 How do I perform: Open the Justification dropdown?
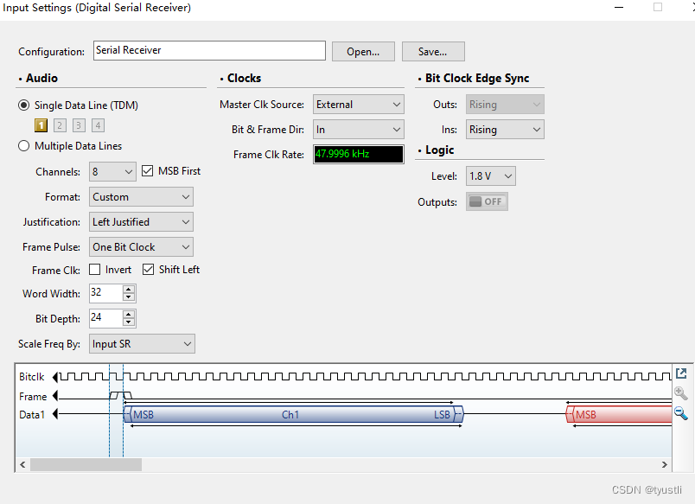140,221
